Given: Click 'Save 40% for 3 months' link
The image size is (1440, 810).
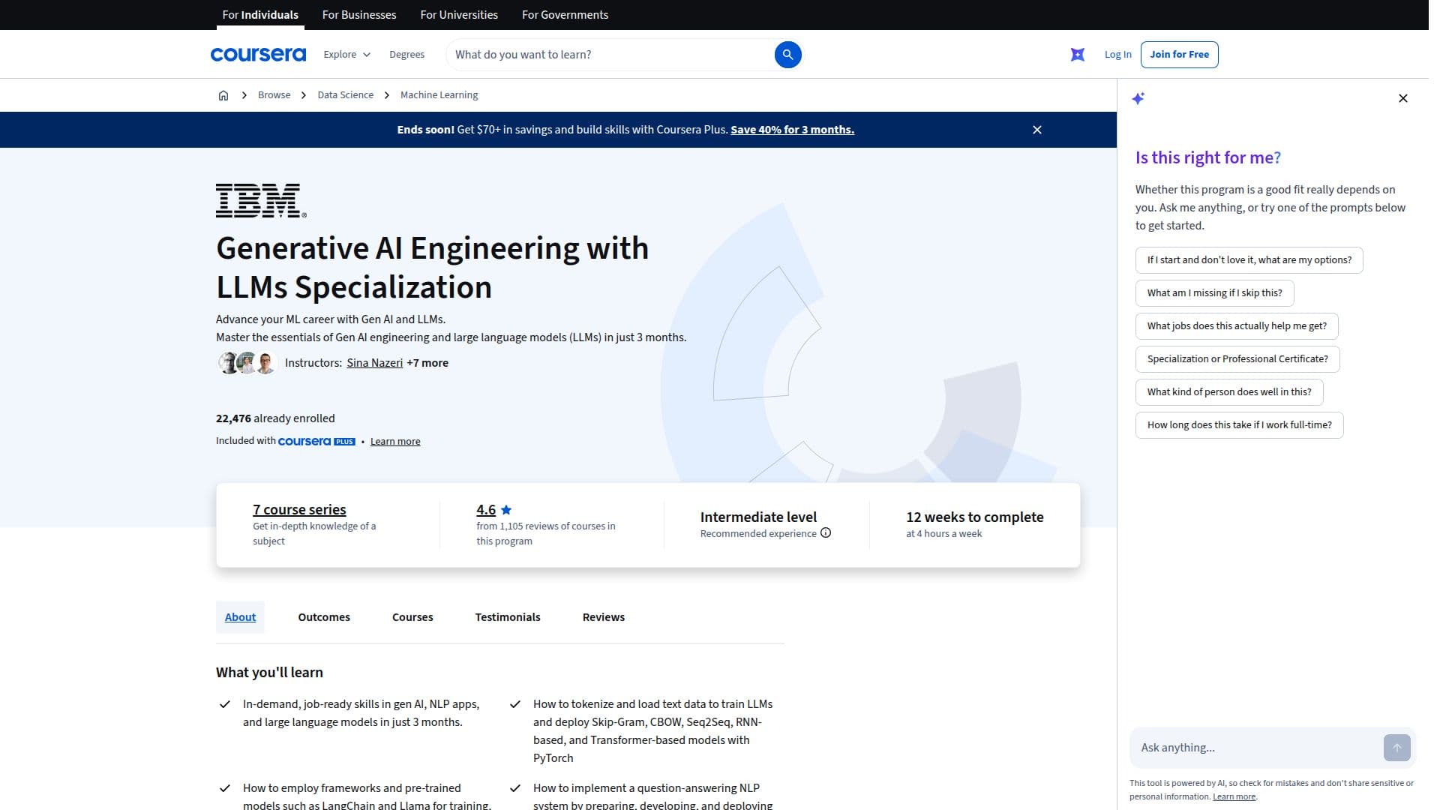Looking at the screenshot, I should pos(792,130).
